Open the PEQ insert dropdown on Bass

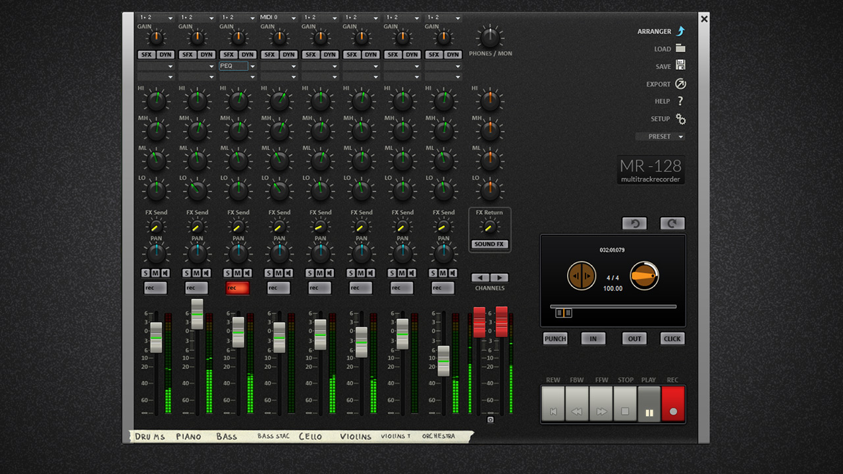click(x=252, y=66)
